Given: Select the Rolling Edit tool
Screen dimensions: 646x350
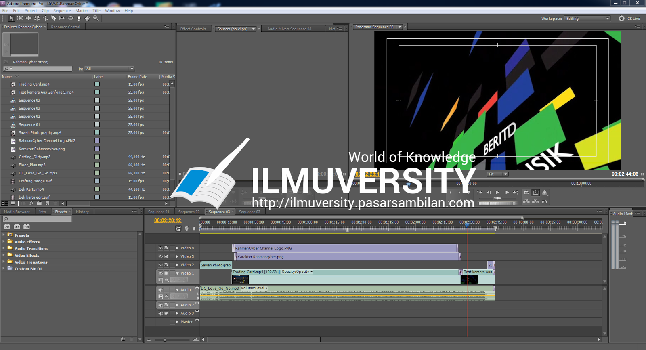Looking at the screenshot, I should click(x=37, y=18).
